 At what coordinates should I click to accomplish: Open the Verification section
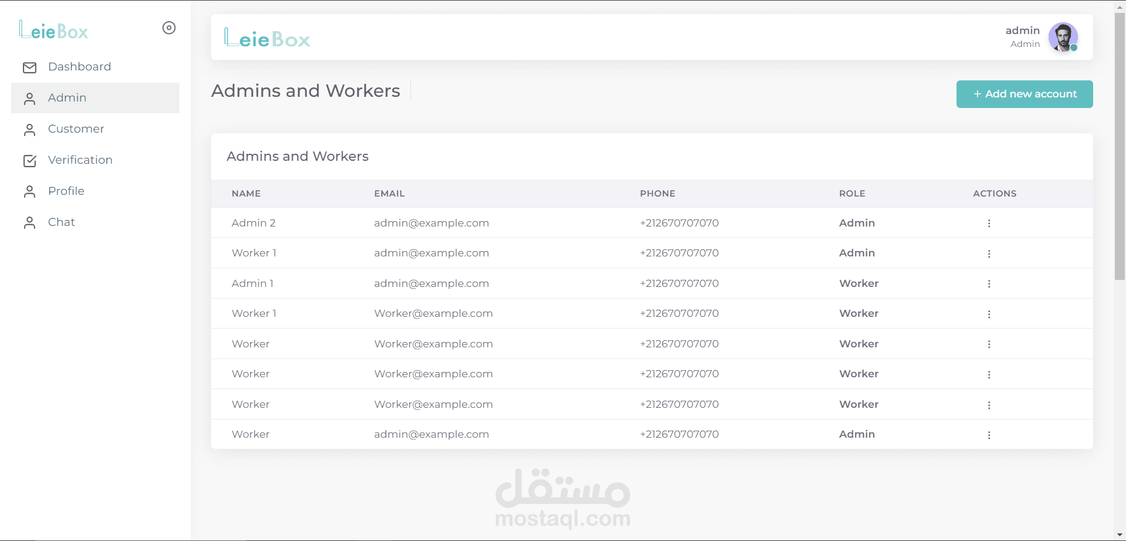(95, 160)
